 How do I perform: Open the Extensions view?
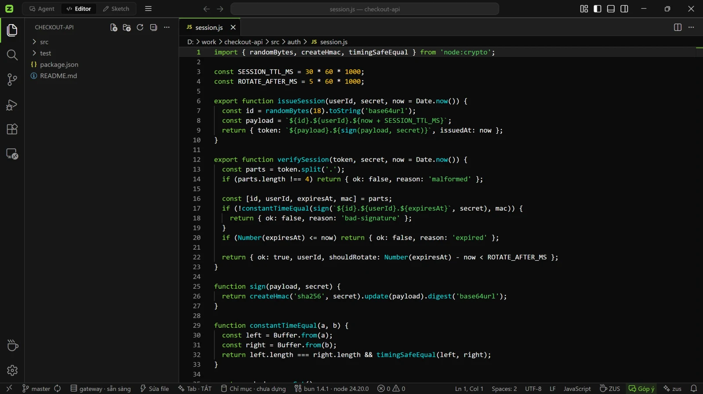(12, 129)
